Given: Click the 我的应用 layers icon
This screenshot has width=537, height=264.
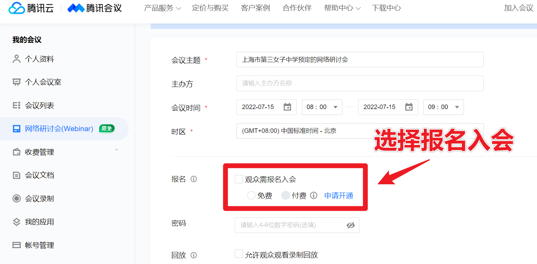Looking at the screenshot, I should pyautogui.click(x=16, y=222).
